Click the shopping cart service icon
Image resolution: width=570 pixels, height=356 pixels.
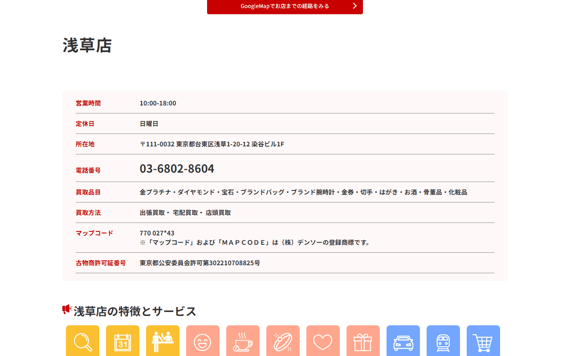pos(483,341)
